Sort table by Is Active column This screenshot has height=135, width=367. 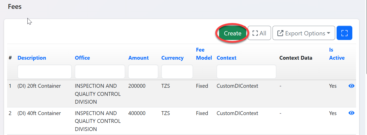337,54
